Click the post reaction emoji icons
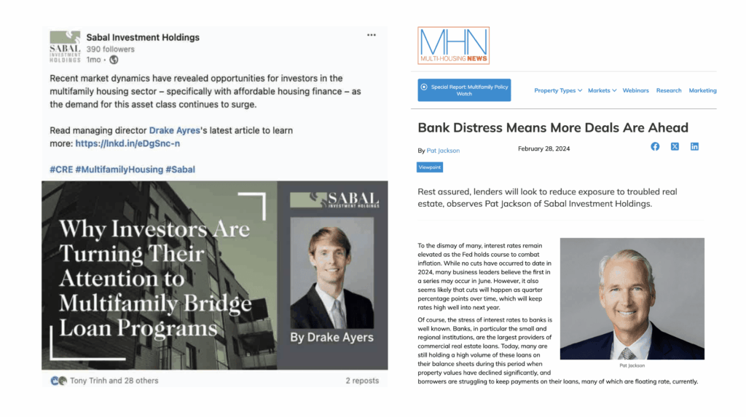Viewport: 746px width, 417px height. (x=58, y=381)
